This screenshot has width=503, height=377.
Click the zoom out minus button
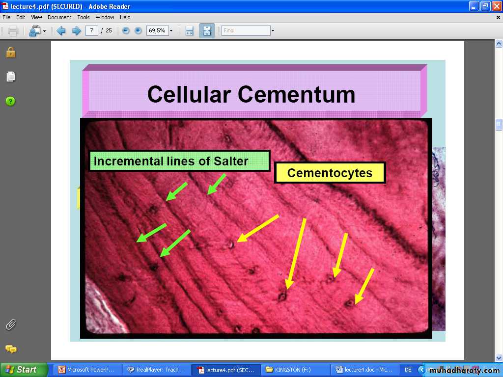tap(126, 30)
